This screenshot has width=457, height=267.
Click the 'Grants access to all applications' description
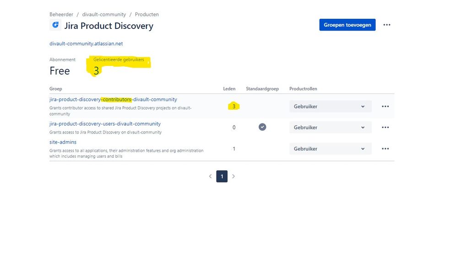pyautogui.click(x=126, y=153)
